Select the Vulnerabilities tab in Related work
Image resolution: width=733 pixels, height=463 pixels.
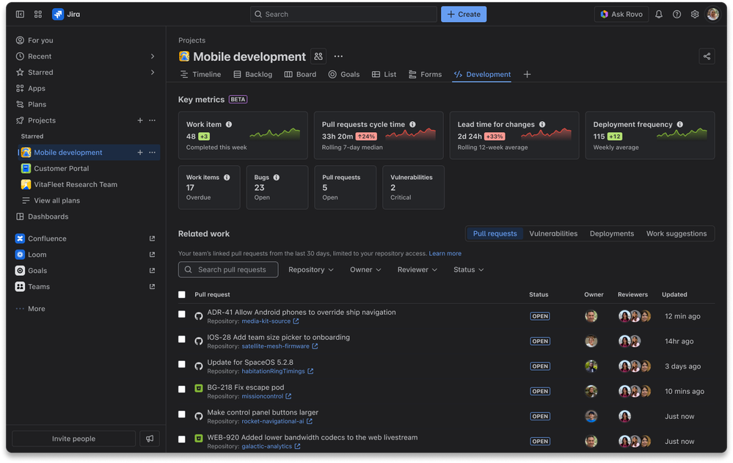coord(553,233)
